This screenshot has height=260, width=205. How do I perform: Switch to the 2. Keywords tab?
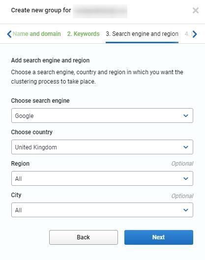83,34
